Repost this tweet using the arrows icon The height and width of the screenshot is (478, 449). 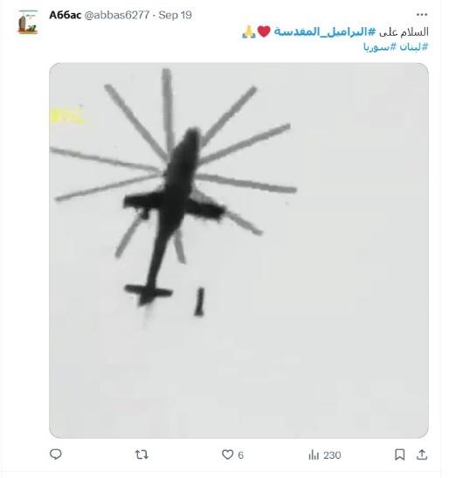pyautogui.click(x=142, y=454)
